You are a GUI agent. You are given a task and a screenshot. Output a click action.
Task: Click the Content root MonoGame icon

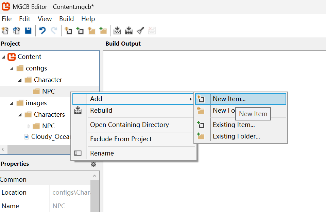(12, 56)
